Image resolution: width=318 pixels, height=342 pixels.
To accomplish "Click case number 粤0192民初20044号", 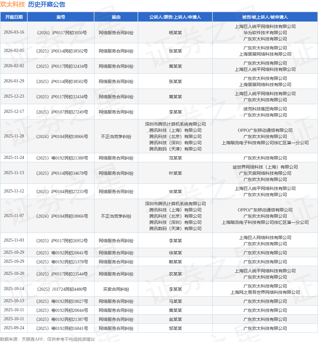I will [x=62, y=310].
